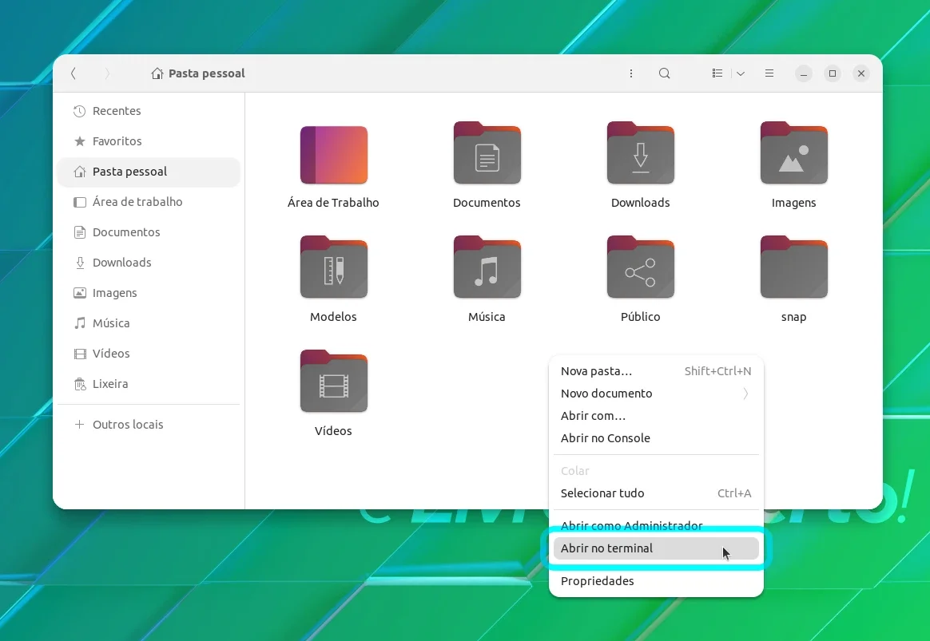Select the snap folder icon

point(793,267)
